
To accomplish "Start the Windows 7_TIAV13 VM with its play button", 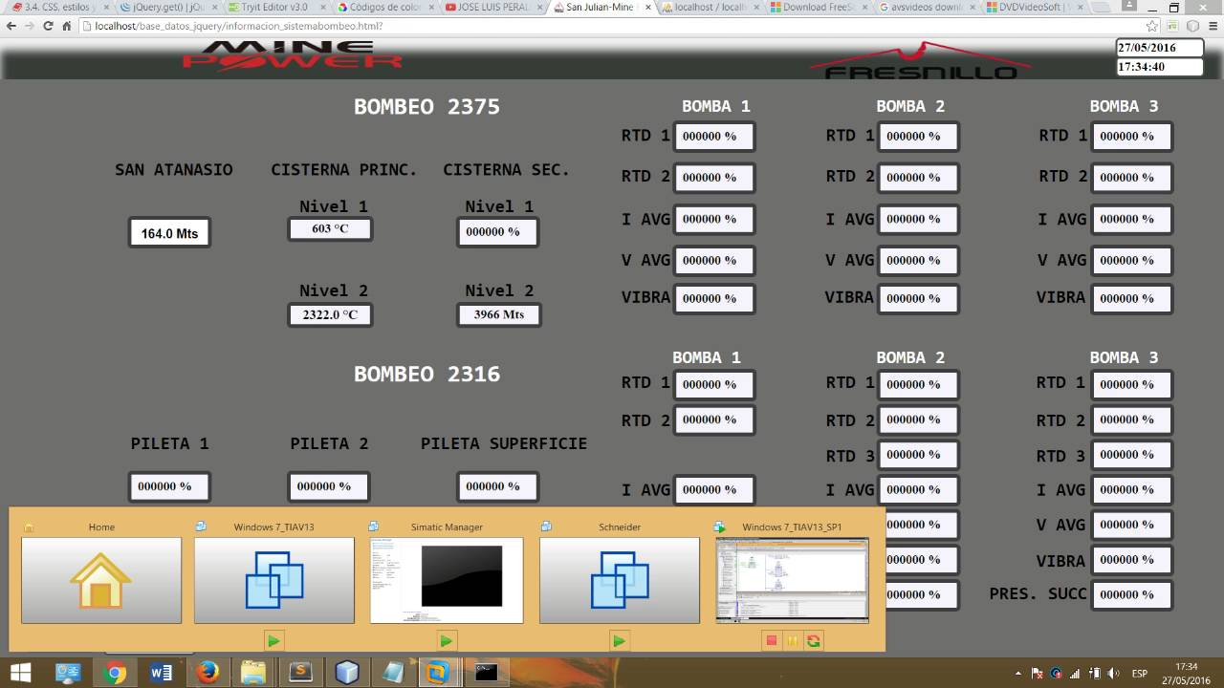I will pos(273,641).
